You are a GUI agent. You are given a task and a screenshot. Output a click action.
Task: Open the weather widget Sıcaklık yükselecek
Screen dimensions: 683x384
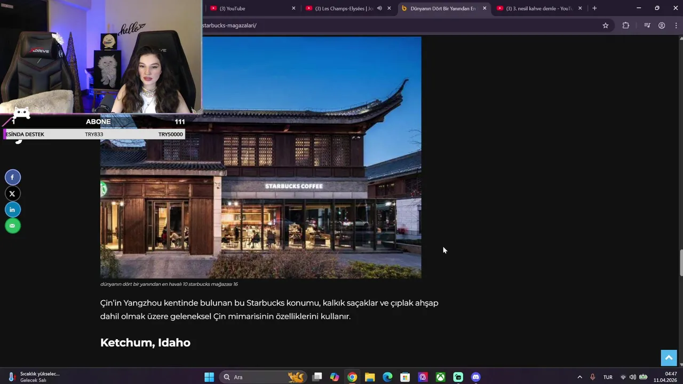point(35,377)
